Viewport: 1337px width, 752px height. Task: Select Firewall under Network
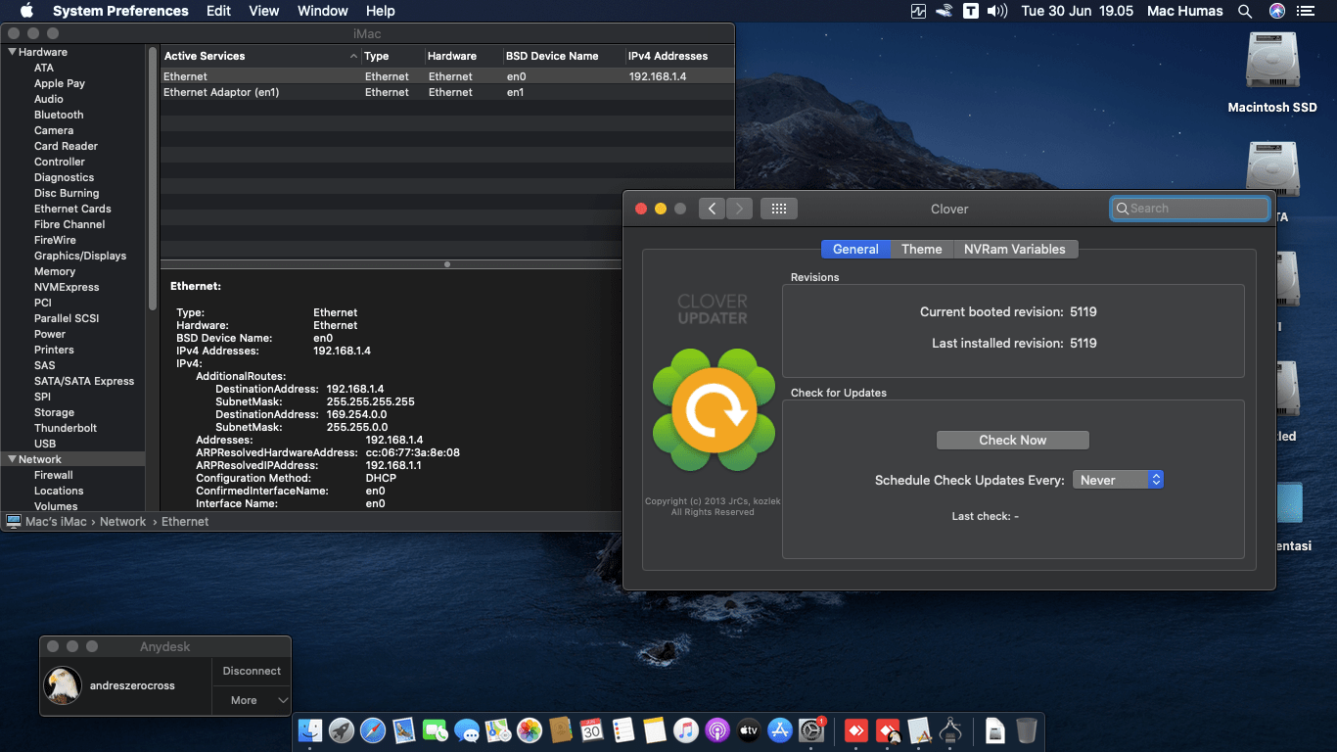tap(54, 475)
